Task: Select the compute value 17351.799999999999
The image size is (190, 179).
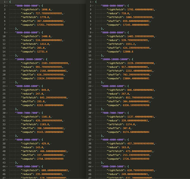Action: coord(50,25)
